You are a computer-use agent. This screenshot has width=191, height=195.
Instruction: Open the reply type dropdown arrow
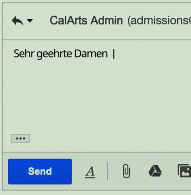(30, 21)
